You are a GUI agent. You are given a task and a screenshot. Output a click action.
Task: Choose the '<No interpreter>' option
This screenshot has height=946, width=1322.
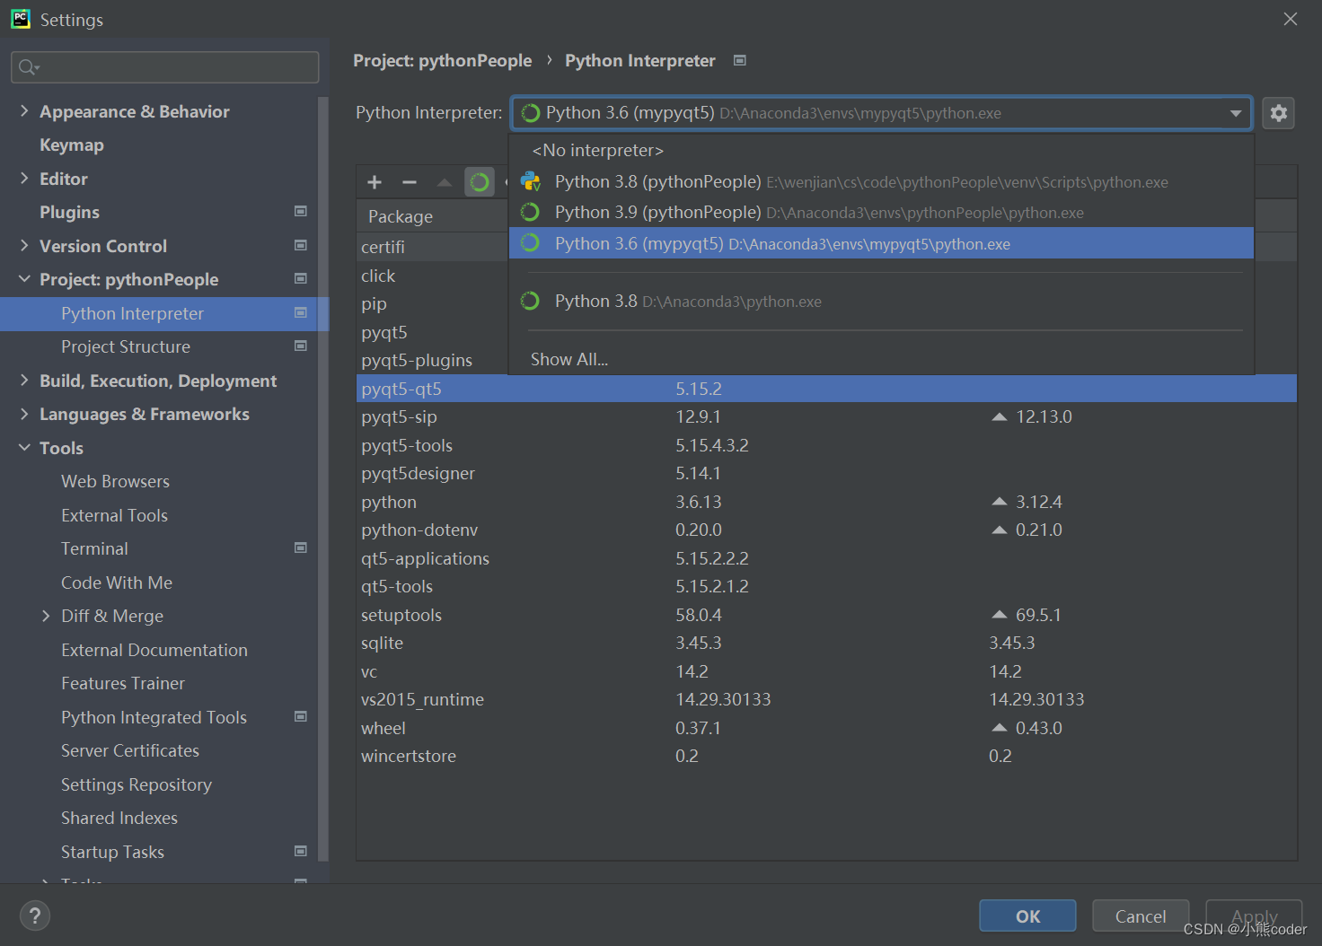point(596,150)
